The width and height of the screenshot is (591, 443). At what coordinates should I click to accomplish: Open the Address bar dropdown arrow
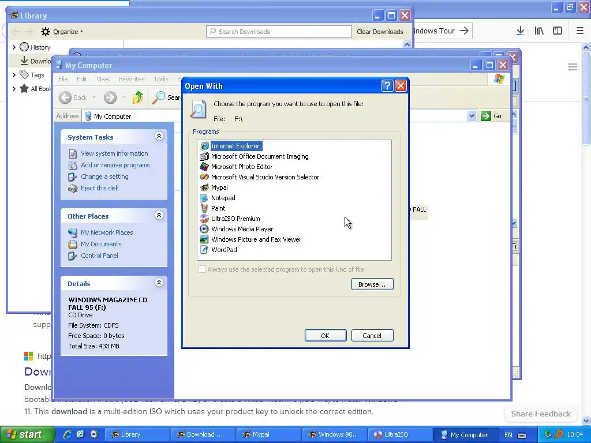(x=472, y=116)
